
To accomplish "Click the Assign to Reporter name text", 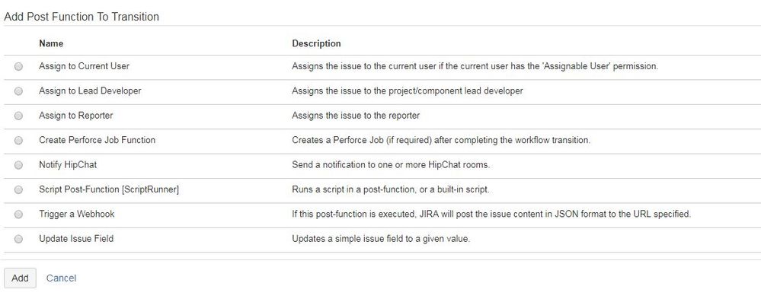I will pos(75,116).
